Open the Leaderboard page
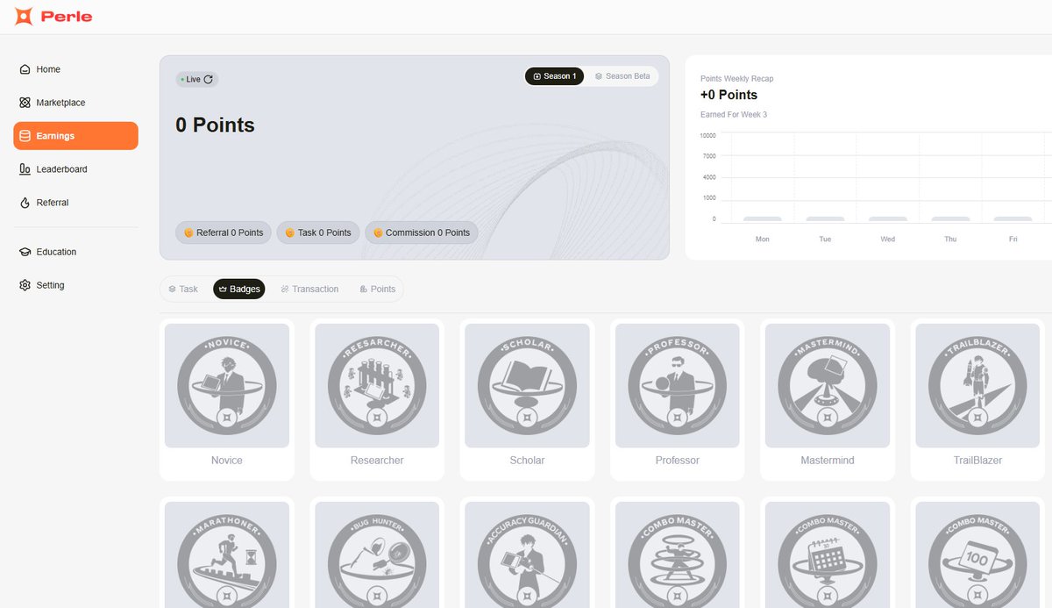This screenshot has width=1052, height=608. pos(75,169)
